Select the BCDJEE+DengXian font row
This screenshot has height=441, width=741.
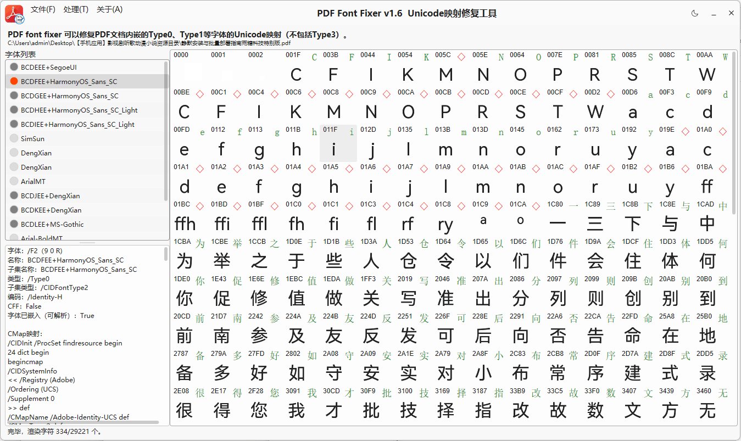(x=85, y=196)
